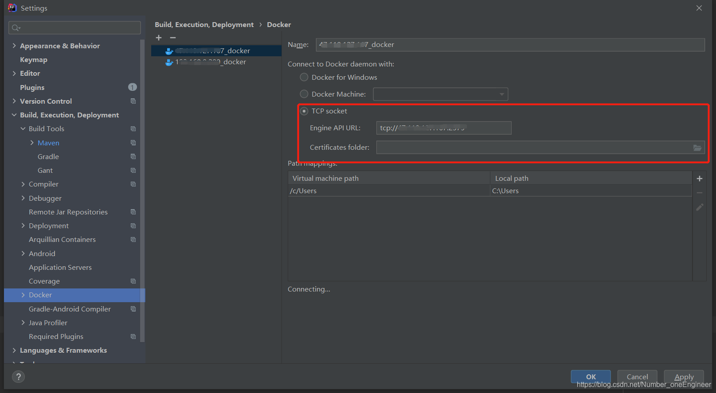This screenshot has height=393, width=716.
Task: Open Gradle settings page
Action: 48,156
